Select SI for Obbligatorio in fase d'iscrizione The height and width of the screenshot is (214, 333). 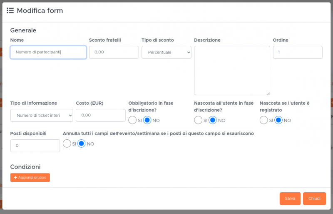132,120
